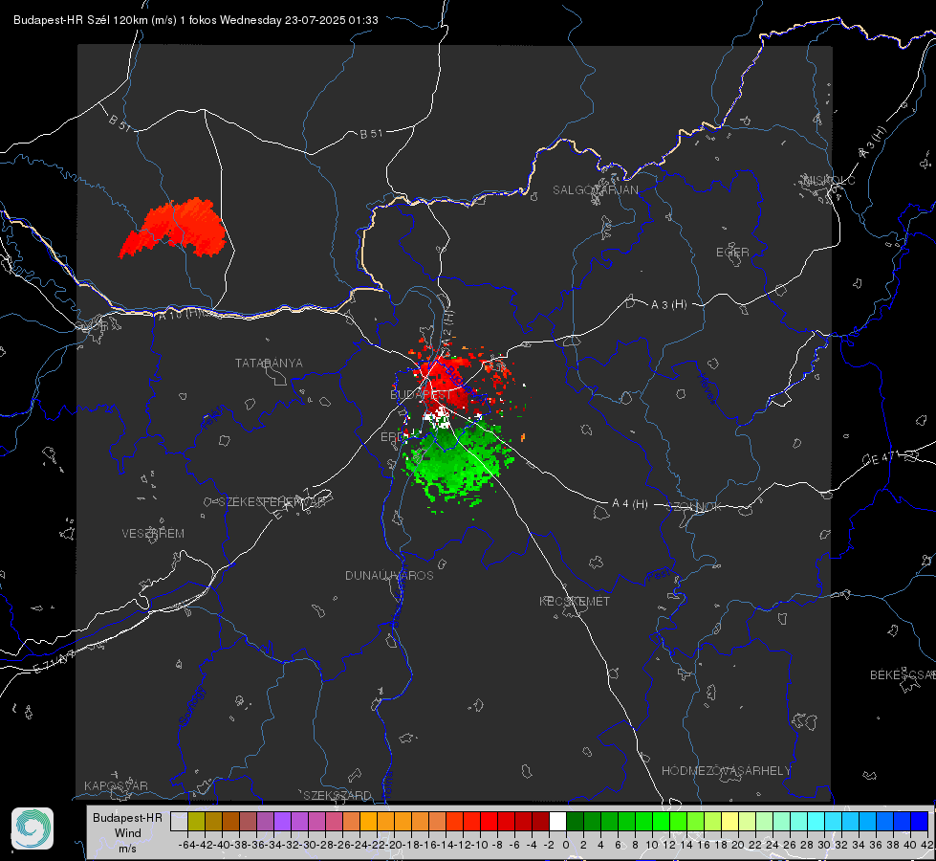Click the red radar echo over Budapest
This screenshot has height=861, width=936.
pos(447,383)
